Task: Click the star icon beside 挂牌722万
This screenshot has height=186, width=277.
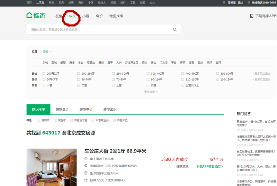Action: 86,180
